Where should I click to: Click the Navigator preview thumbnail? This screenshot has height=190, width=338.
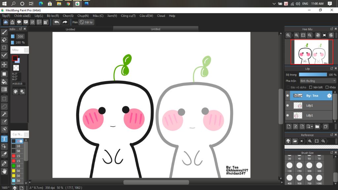[x=312, y=52]
